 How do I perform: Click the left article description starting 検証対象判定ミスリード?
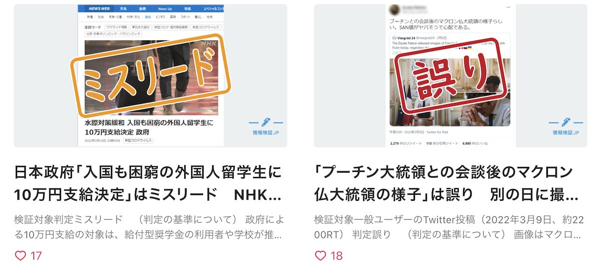pos(148,227)
